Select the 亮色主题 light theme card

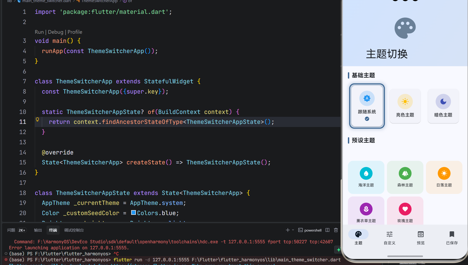[405, 106]
